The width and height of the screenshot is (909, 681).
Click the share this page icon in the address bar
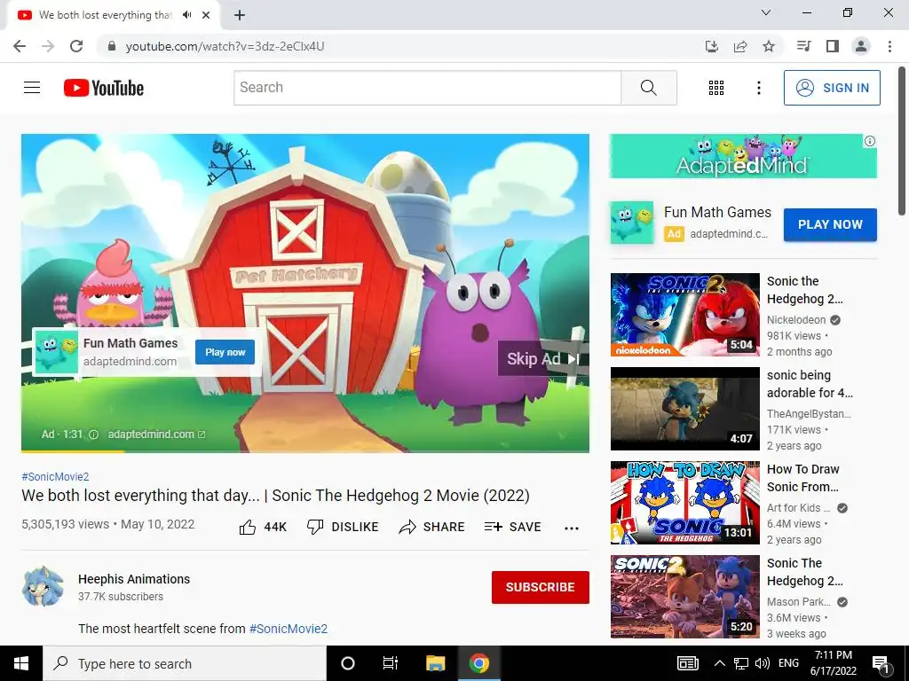pyautogui.click(x=740, y=46)
